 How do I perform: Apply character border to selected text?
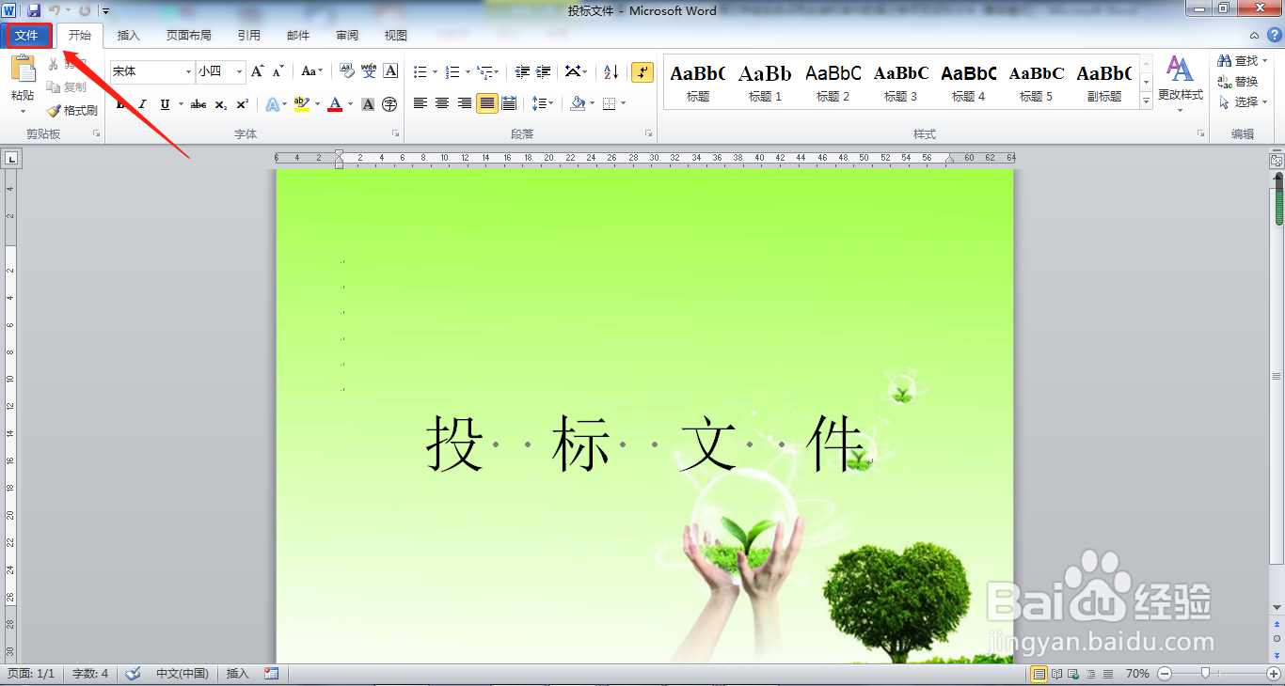[389, 70]
